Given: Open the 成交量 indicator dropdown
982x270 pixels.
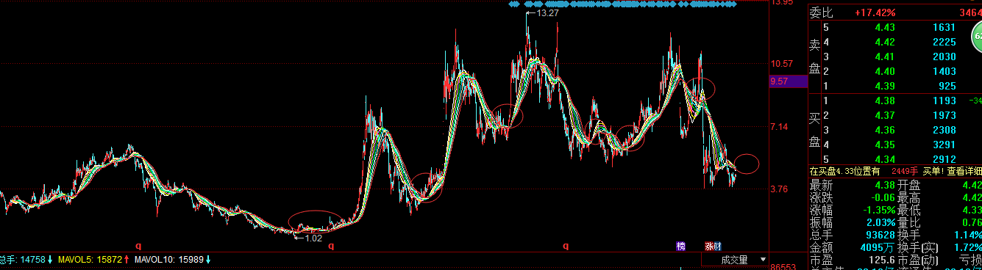Looking at the screenshot, I should click(734, 260).
